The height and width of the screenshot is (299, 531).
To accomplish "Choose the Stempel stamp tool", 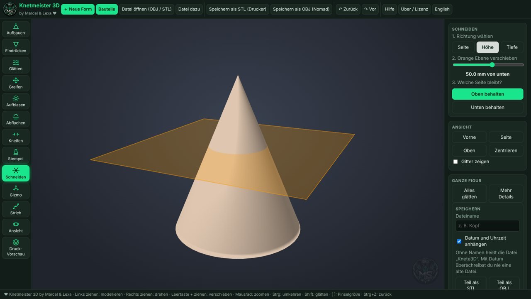I will pos(16,155).
